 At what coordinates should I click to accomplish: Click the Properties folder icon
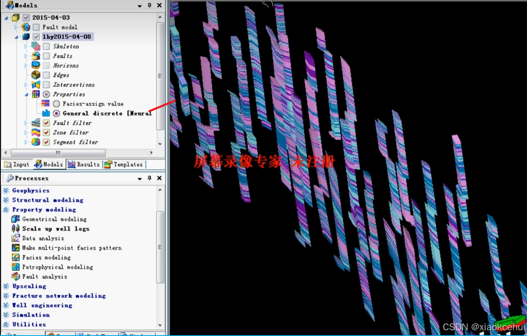coord(36,94)
